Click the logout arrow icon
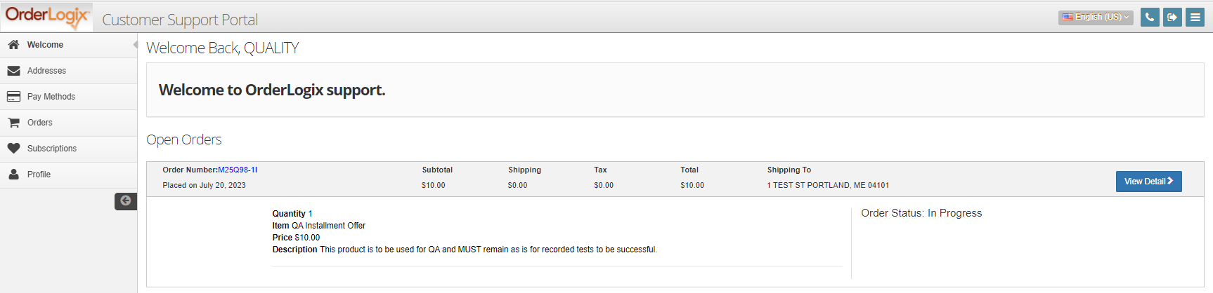The image size is (1213, 293). click(x=1172, y=17)
